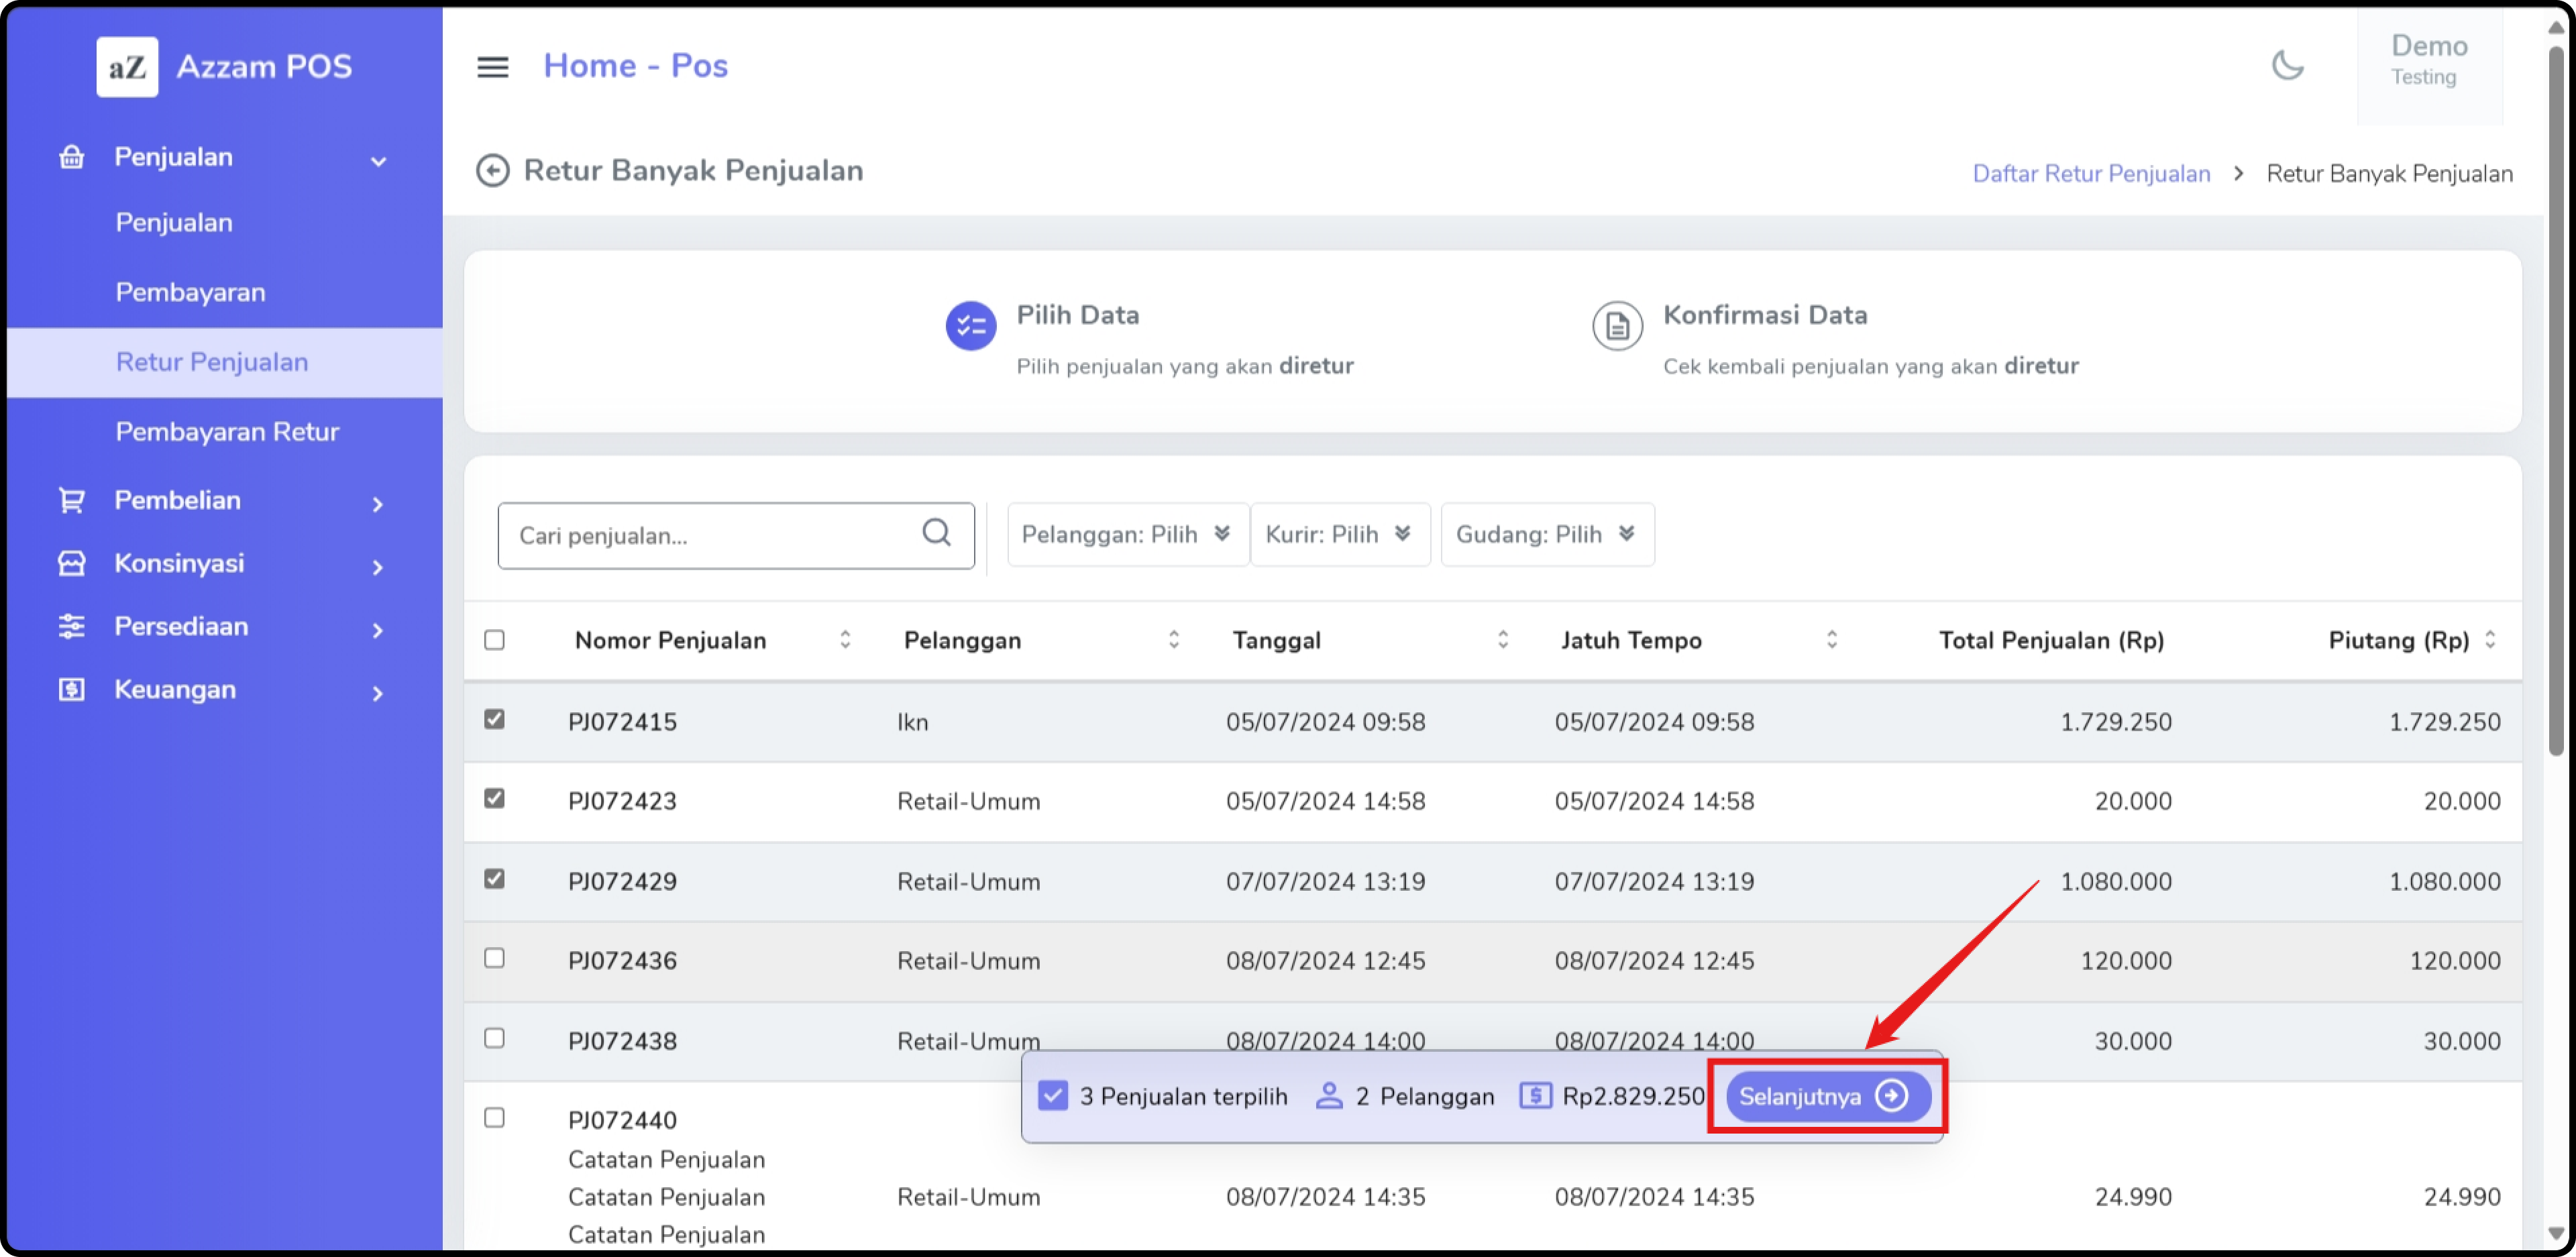The width and height of the screenshot is (2576, 1257).
Task: Click the search magnifier icon
Action: pyautogui.click(x=936, y=533)
